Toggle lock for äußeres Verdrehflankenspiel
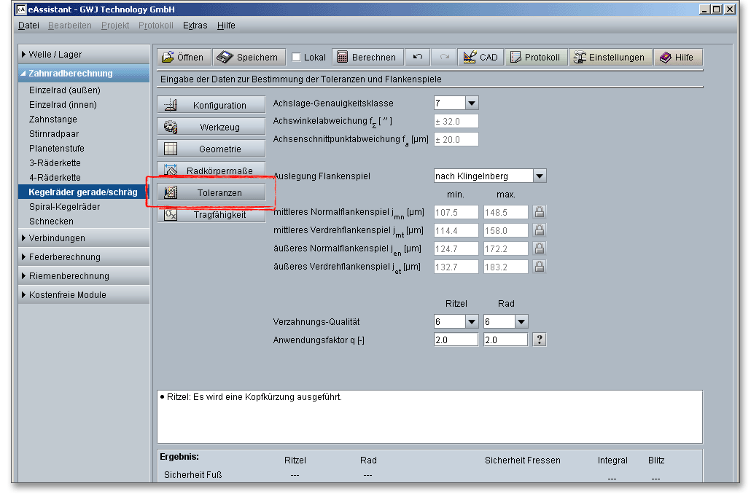The image size is (751, 494). pyautogui.click(x=539, y=267)
